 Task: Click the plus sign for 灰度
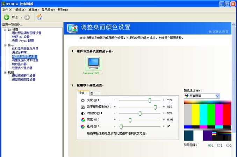[164, 119]
